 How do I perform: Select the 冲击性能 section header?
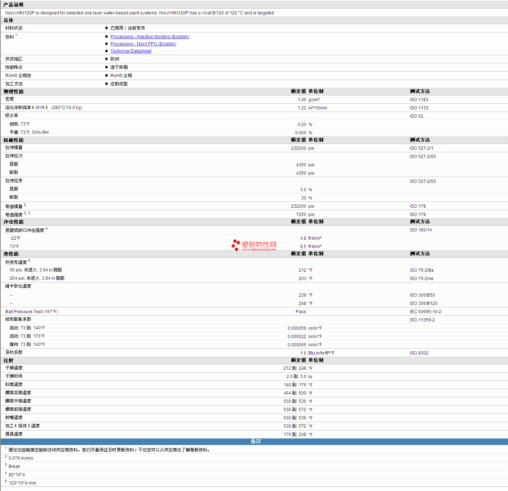[x=13, y=222]
